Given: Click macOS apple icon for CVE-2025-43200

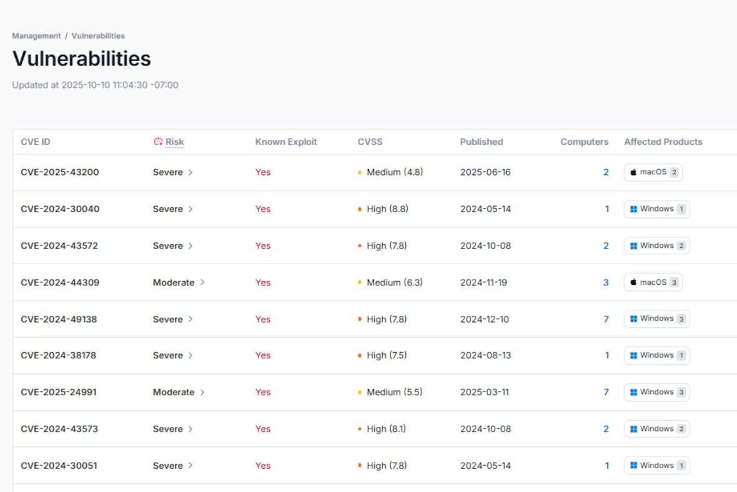Looking at the screenshot, I should (x=633, y=172).
